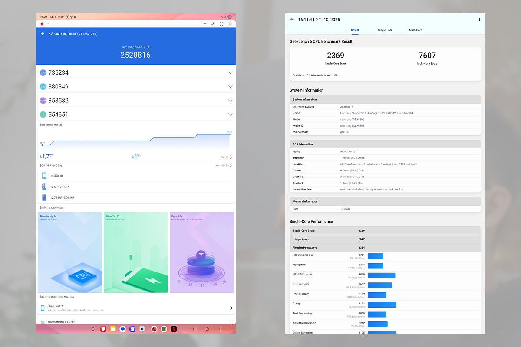The height and width of the screenshot is (347, 521).
Task: Click the UX score badge icon
Action: pos(43,115)
